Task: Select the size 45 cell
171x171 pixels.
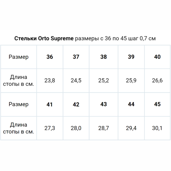Action: point(157,104)
